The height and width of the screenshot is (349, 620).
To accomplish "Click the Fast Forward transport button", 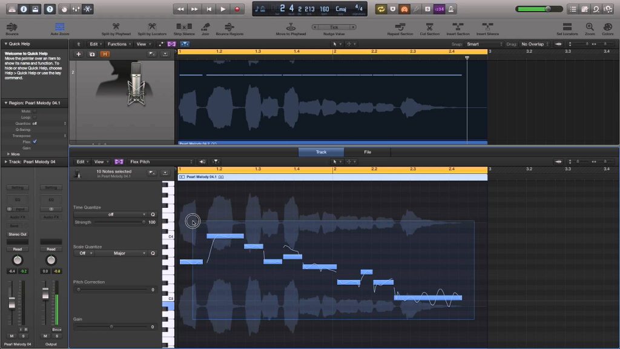I will pos(194,8).
